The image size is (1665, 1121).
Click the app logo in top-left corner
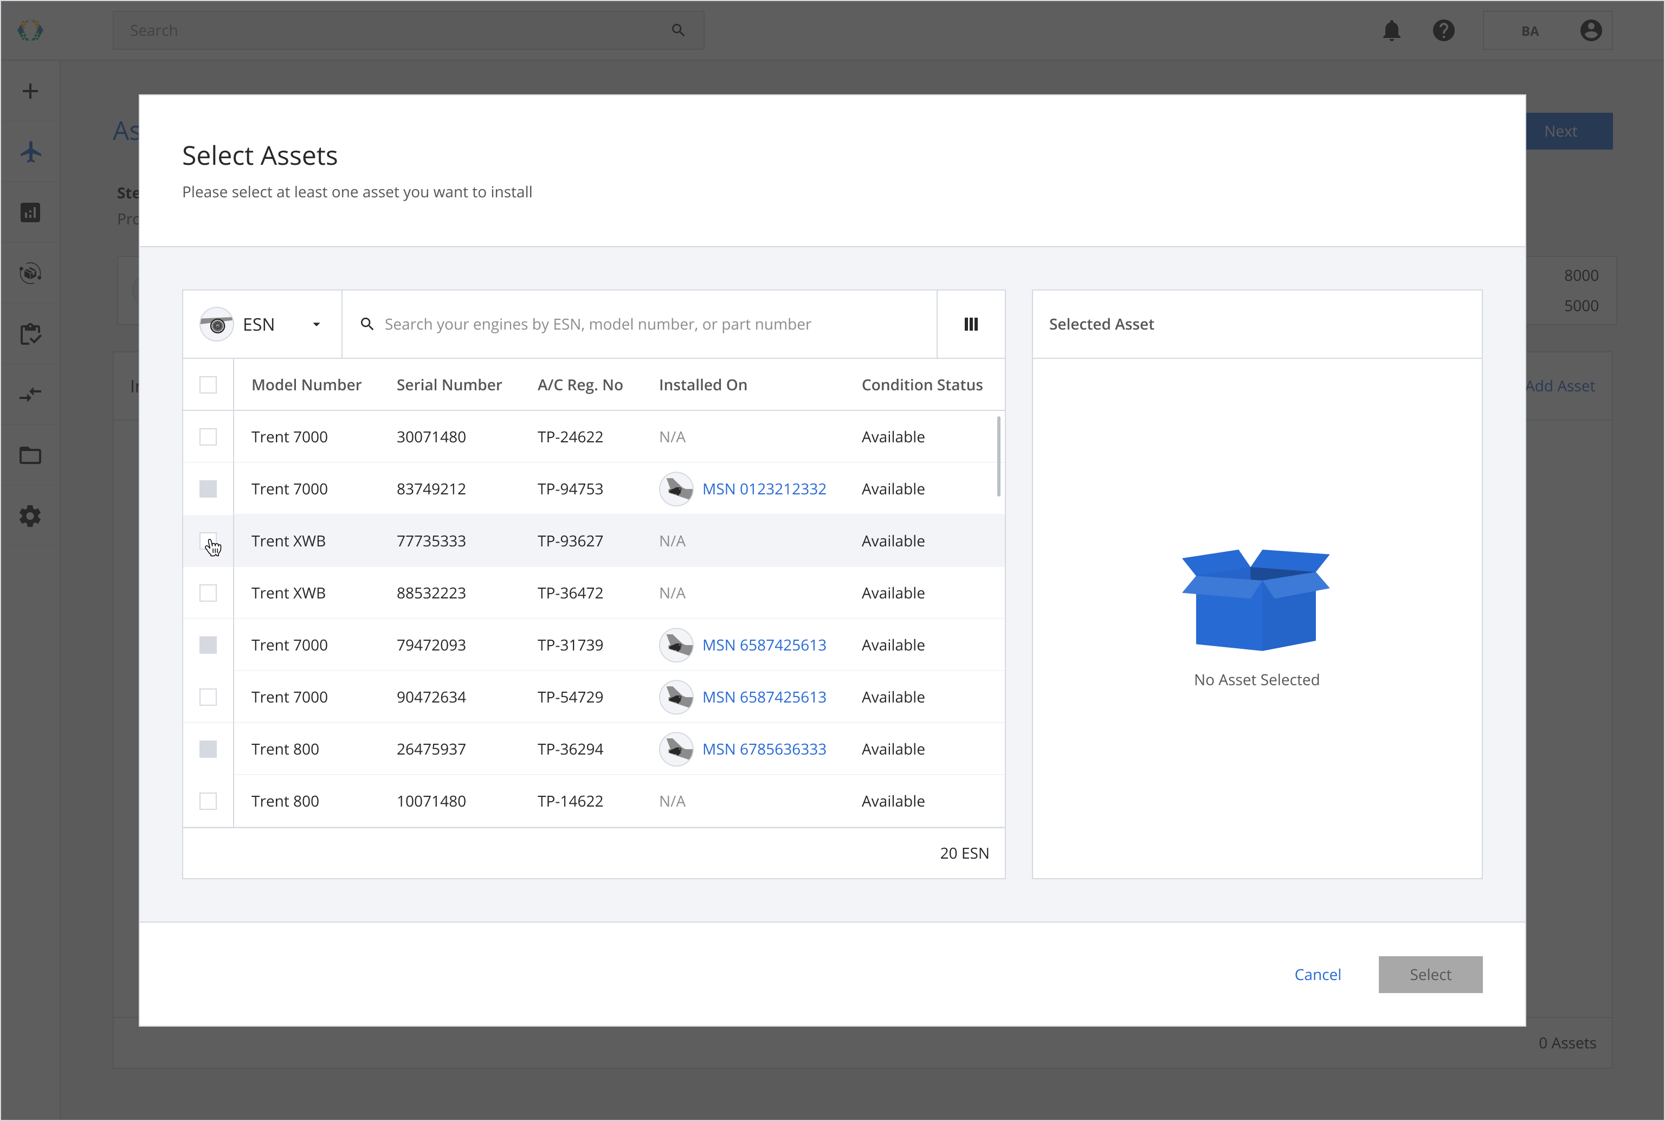30,30
